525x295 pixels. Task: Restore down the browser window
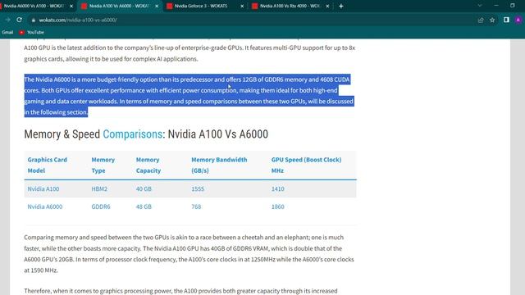(512, 6)
